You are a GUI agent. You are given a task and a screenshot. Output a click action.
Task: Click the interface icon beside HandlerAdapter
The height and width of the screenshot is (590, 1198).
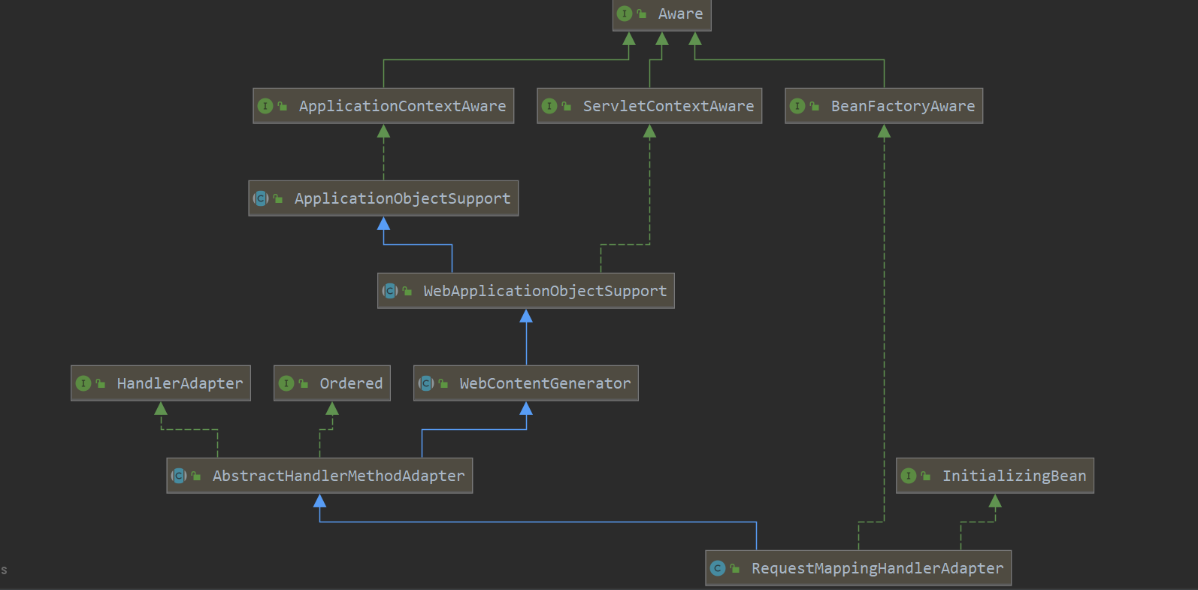click(x=83, y=383)
